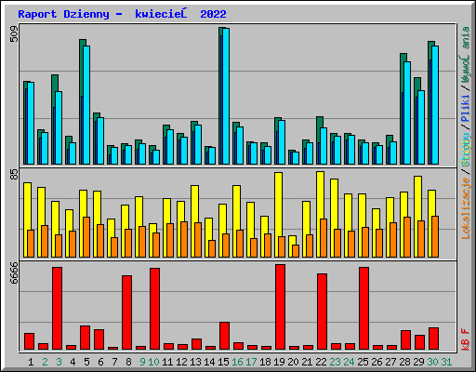Viewport: 476px width, 372px height.
Task: Select the orange 'Lokalizacje' legend label
Action: [x=466, y=208]
